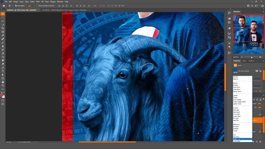Select the Crop tool
Image resolution: width=265 pixels, height=149 pixels.
(x=3, y=28)
